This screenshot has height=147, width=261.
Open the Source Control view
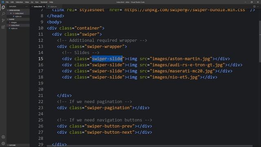pyautogui.click(x=3, y=20)
